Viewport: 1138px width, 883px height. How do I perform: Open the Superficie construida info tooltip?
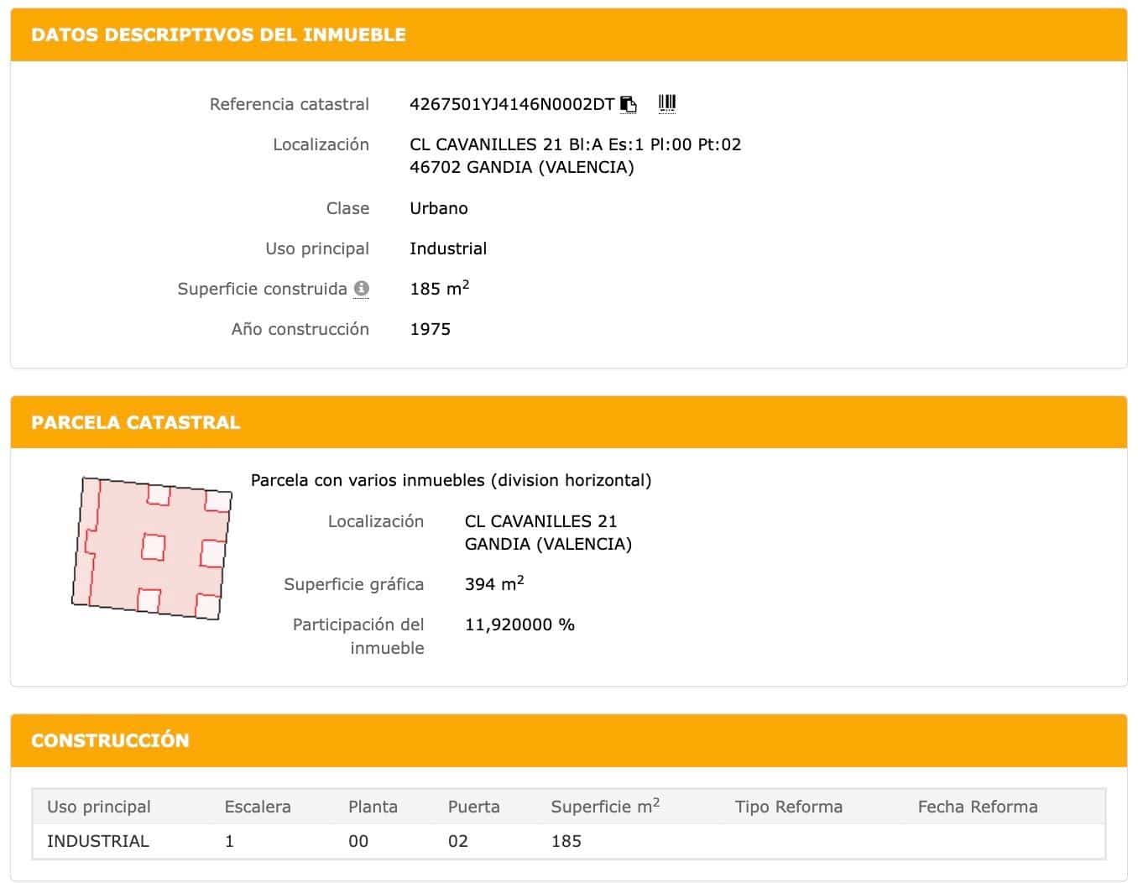point(362,288)
